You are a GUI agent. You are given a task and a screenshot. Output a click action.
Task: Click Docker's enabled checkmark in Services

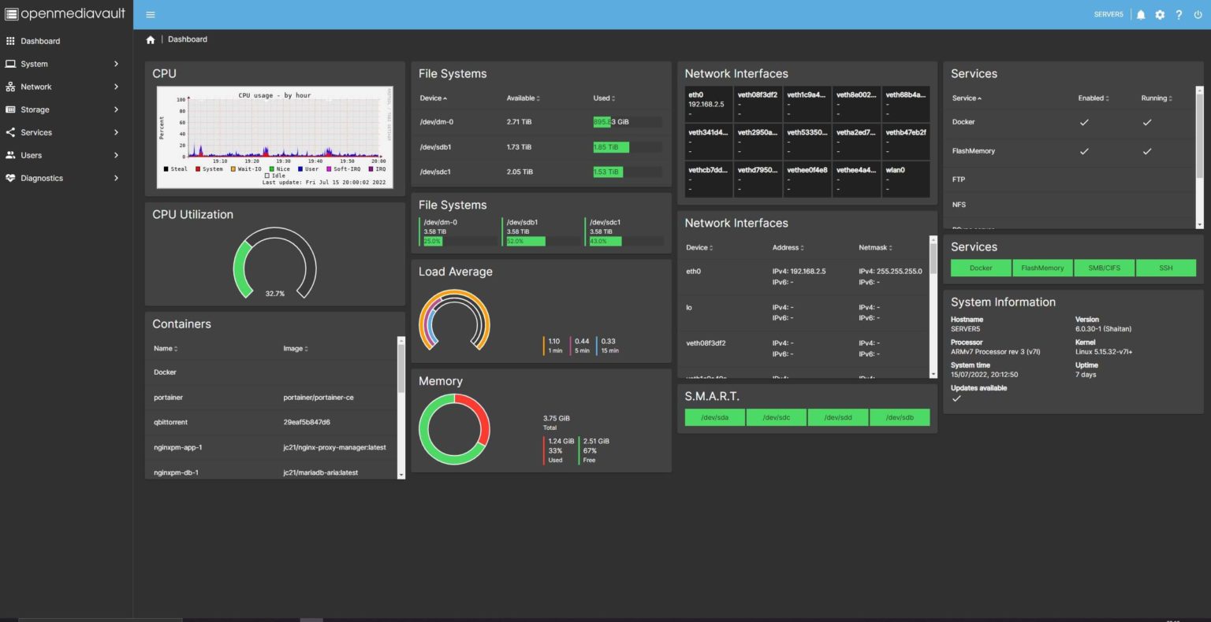pyautogui.click(x=1084, y=122)
